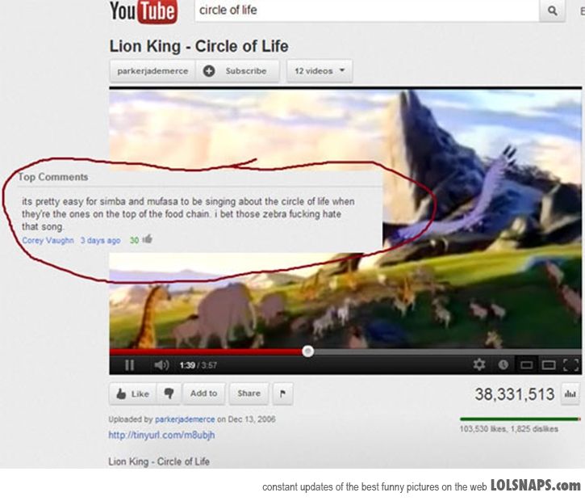This screenshot has height=501, width=585.
Task: Click the video progress scrubber handle
Action: (307, 352)
